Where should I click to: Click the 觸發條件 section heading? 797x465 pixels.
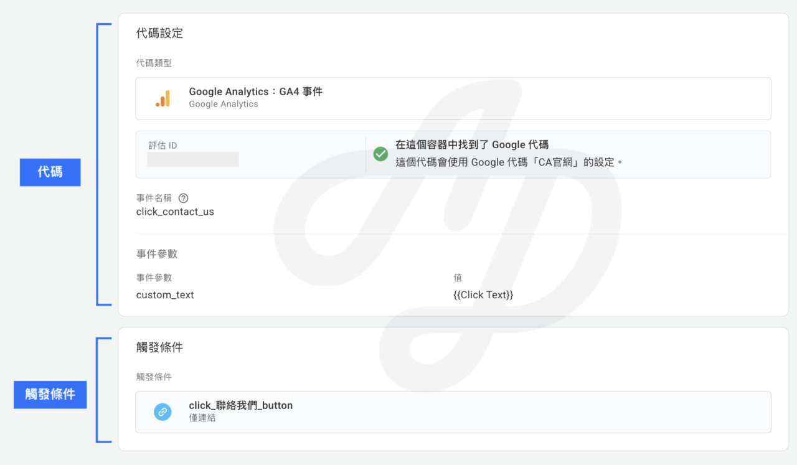pos(159,348)
